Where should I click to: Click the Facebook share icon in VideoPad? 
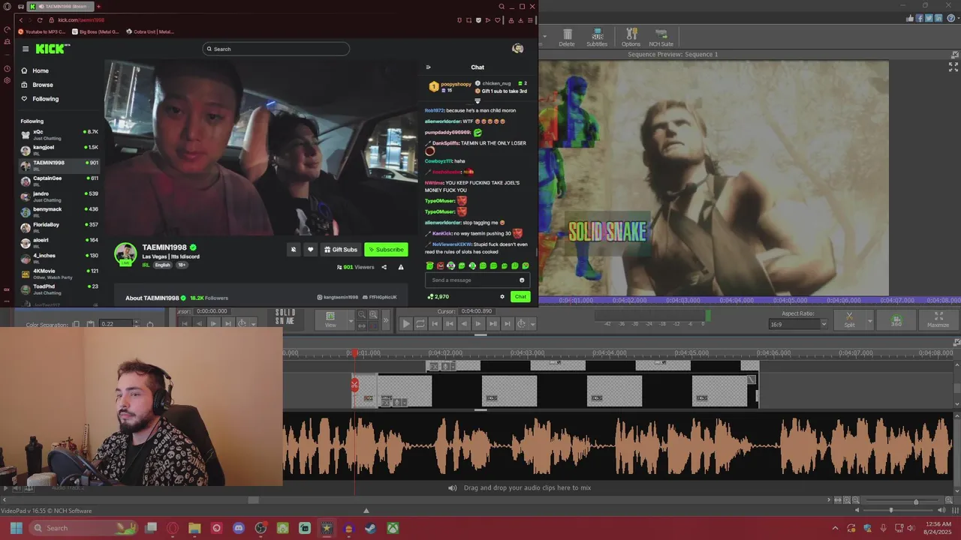(920, 18)
